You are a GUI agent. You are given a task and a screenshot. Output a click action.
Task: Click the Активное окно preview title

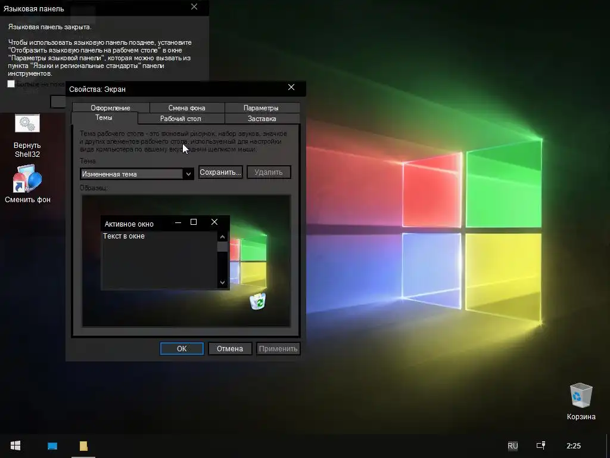click(x=129, y=224)
